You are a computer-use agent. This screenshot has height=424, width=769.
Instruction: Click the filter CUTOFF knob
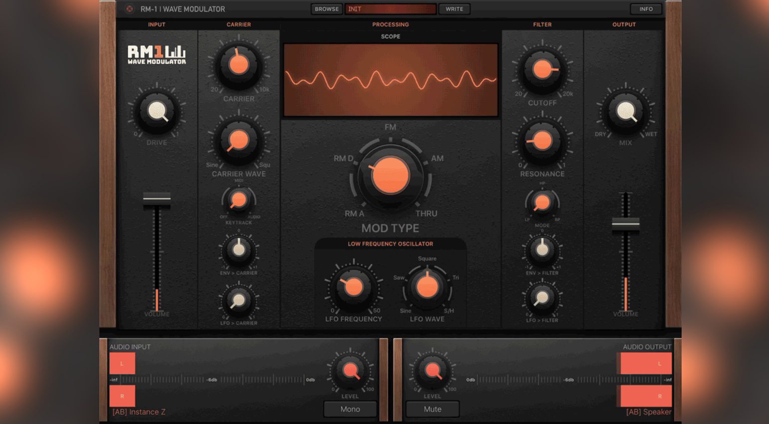(542, 69)
